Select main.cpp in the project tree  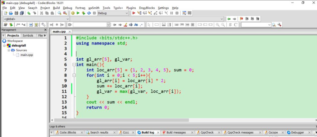click(27, 55)
